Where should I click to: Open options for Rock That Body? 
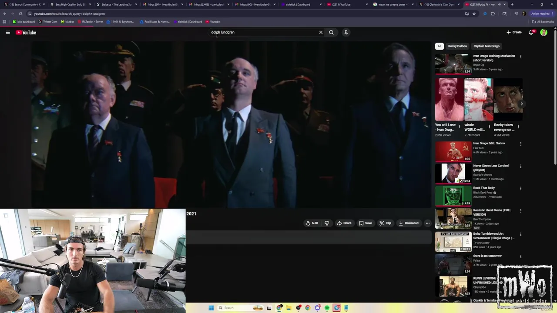click(520, 189)
